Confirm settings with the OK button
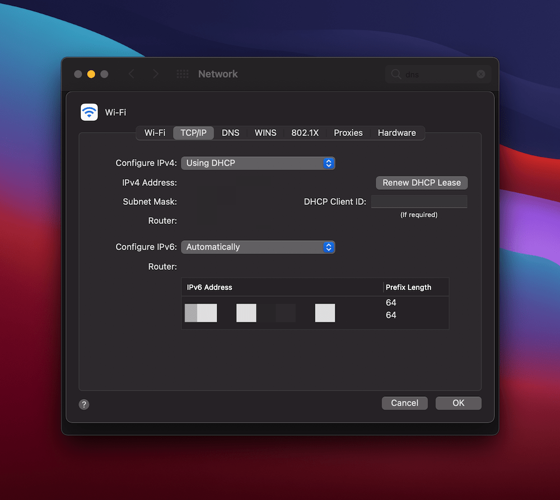560x500 pixels. pyautogui.click(x=458, y=403)
